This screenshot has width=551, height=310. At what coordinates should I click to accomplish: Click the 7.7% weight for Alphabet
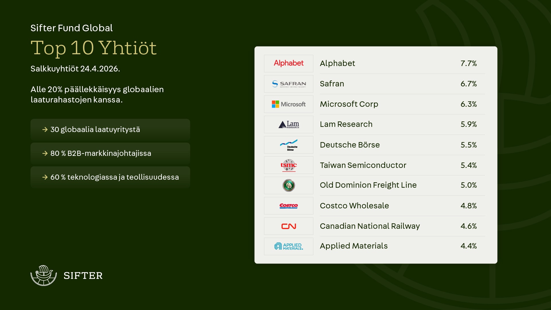(468, 63)
